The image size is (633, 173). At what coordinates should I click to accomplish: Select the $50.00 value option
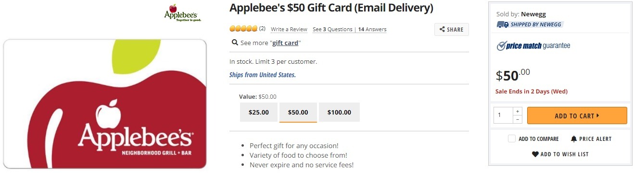click(298, 113)
